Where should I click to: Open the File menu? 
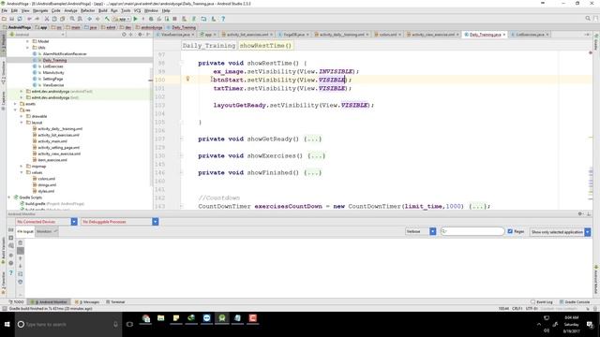(4, 10)
